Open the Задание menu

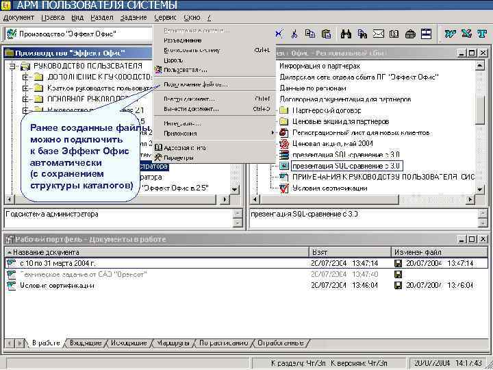click(134, 18)
